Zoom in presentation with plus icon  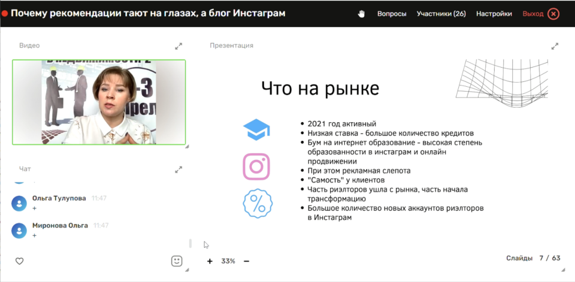(x=210, y=261)
